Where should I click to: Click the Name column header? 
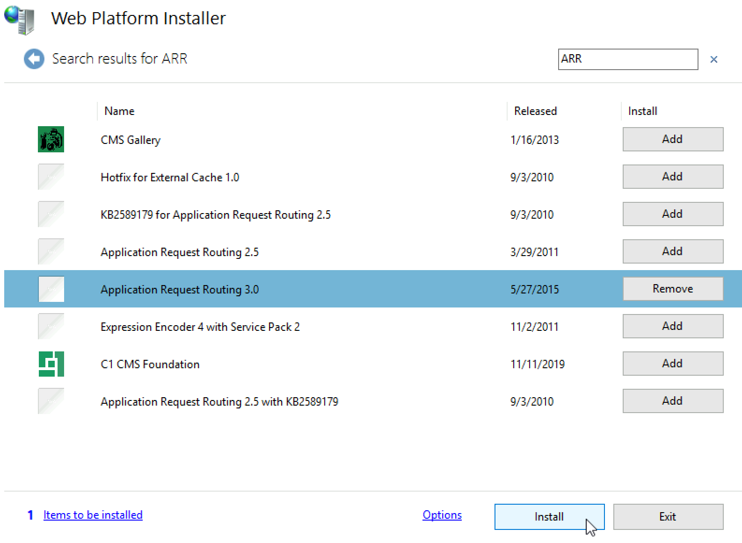tap(119, 111)
